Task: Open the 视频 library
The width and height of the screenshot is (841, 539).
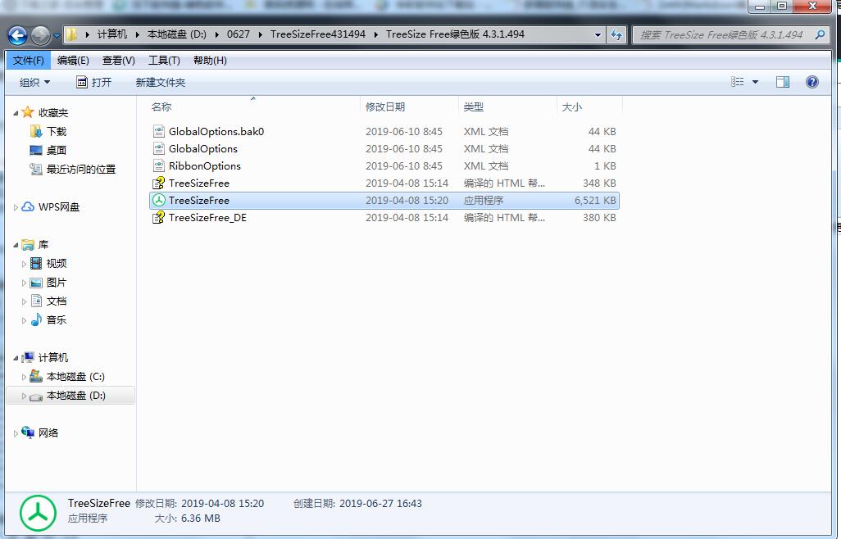Action: click(57, 263)
